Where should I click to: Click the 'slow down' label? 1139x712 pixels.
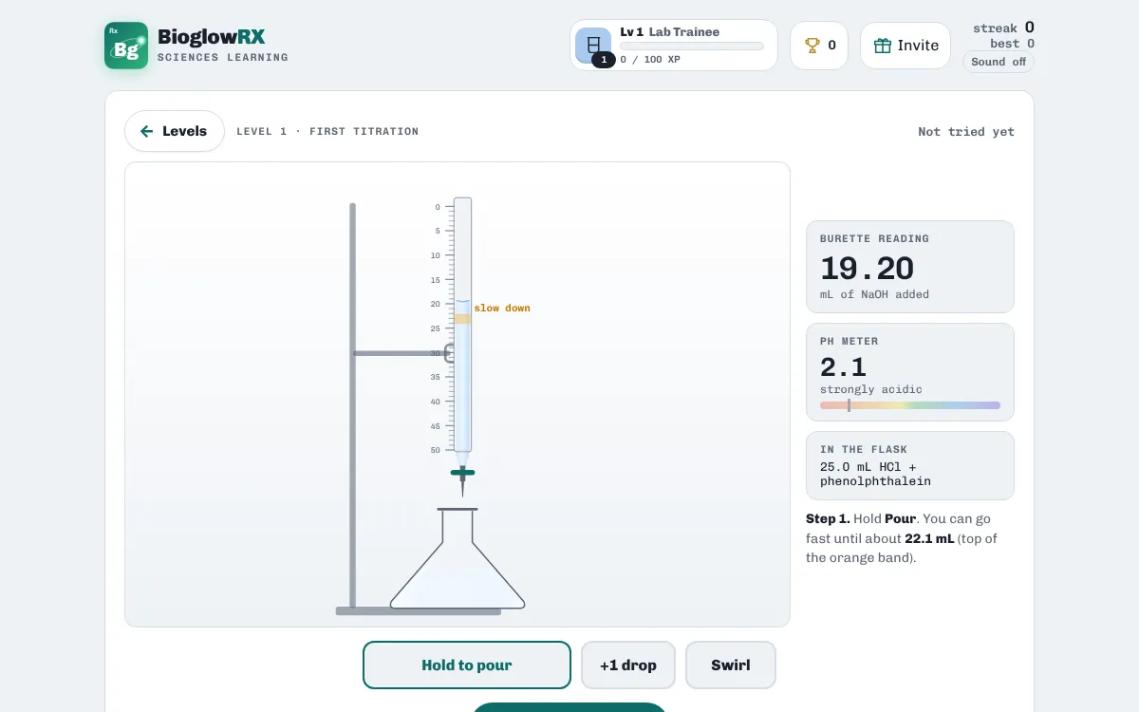(502, 309)
